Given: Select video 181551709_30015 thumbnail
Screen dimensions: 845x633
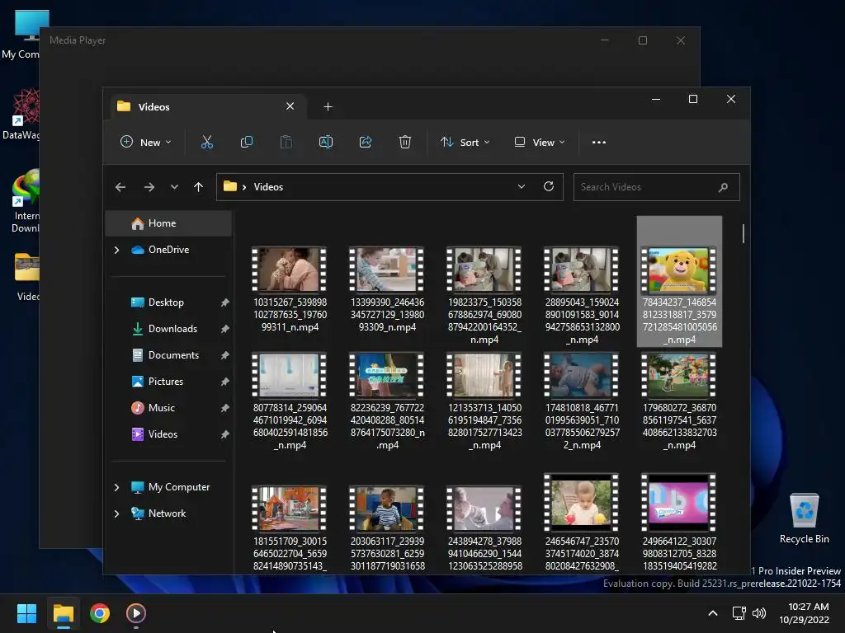Looking at the screenshot, I should click(x=290, y=508).
